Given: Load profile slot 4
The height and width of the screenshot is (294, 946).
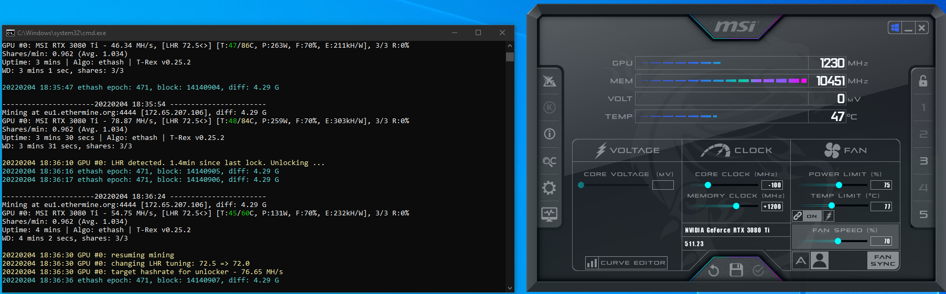Looking at the screenshot, I should coord(923,188).
